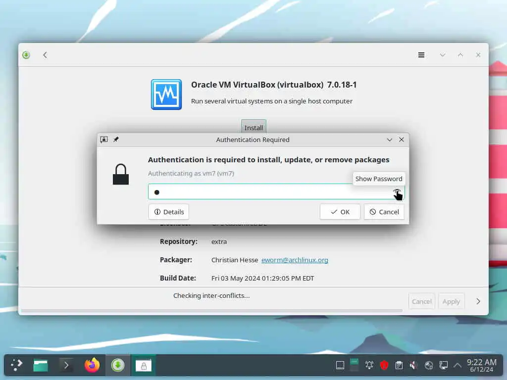This screenshot has height=380, width=507.
Task: Maximize the Pamac window
Action: tap(460, 55)
